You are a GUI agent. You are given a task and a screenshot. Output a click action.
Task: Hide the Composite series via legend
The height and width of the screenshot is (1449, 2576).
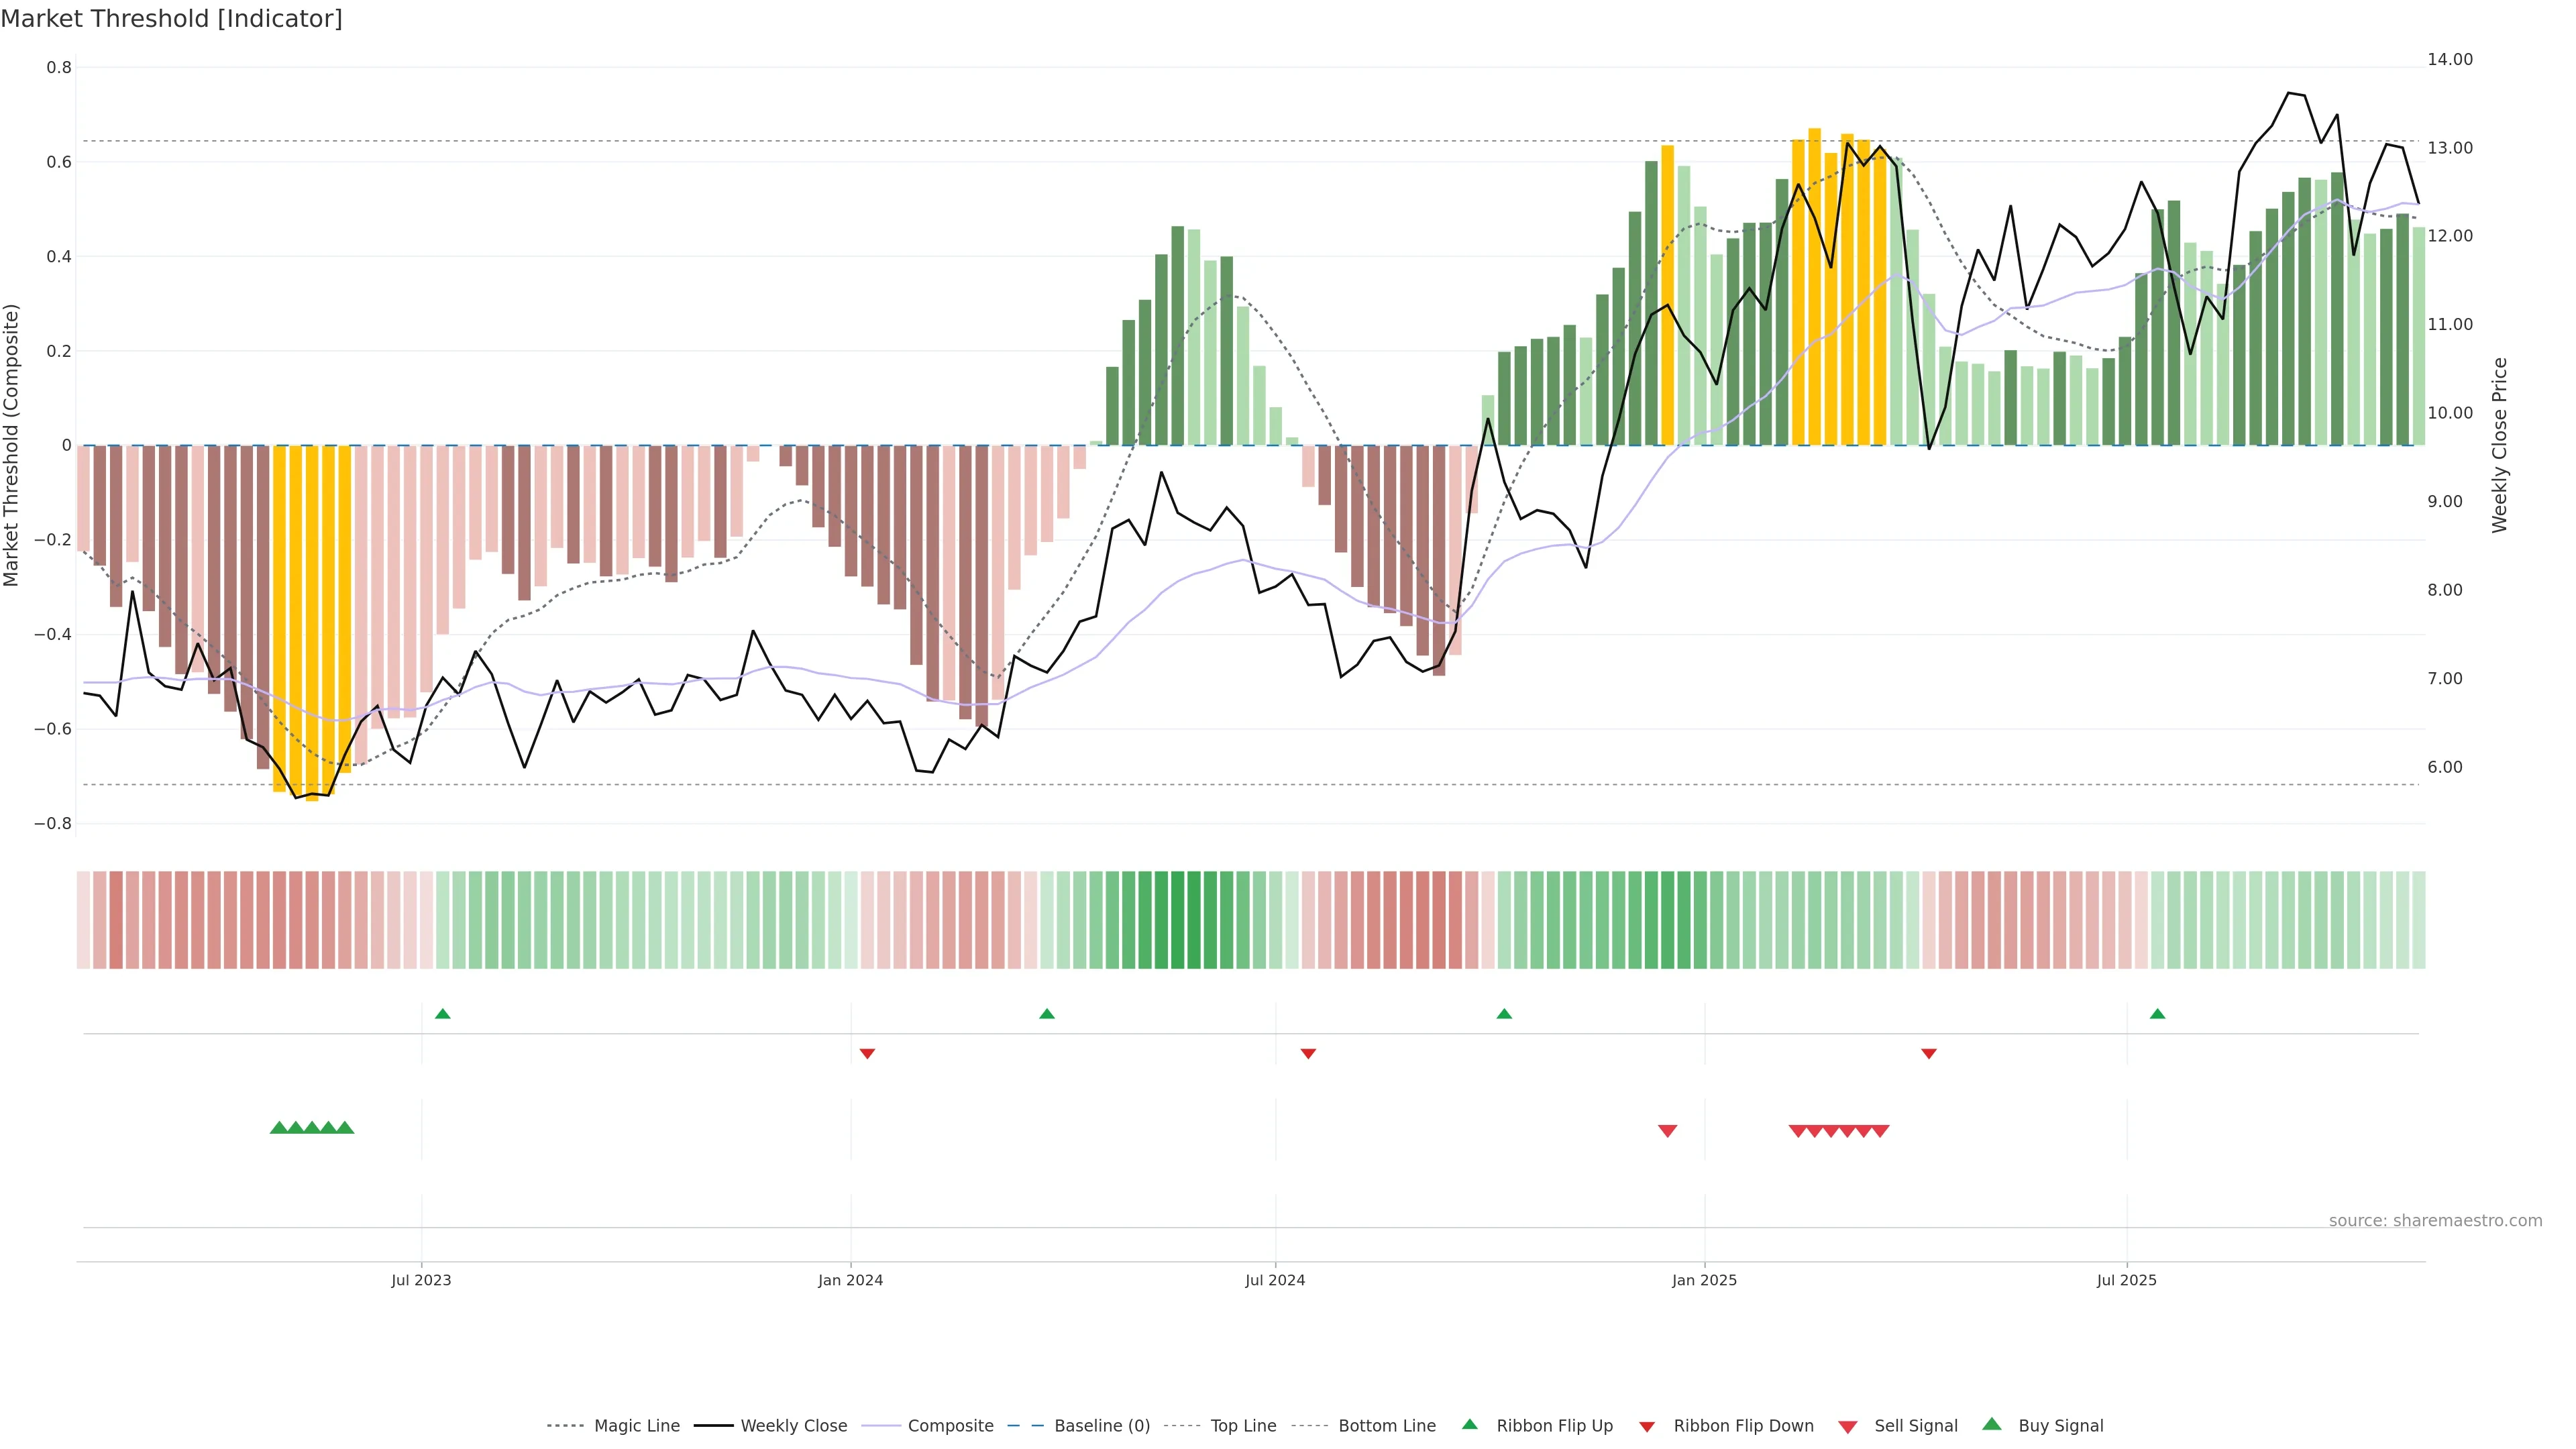pos(950,1425)
